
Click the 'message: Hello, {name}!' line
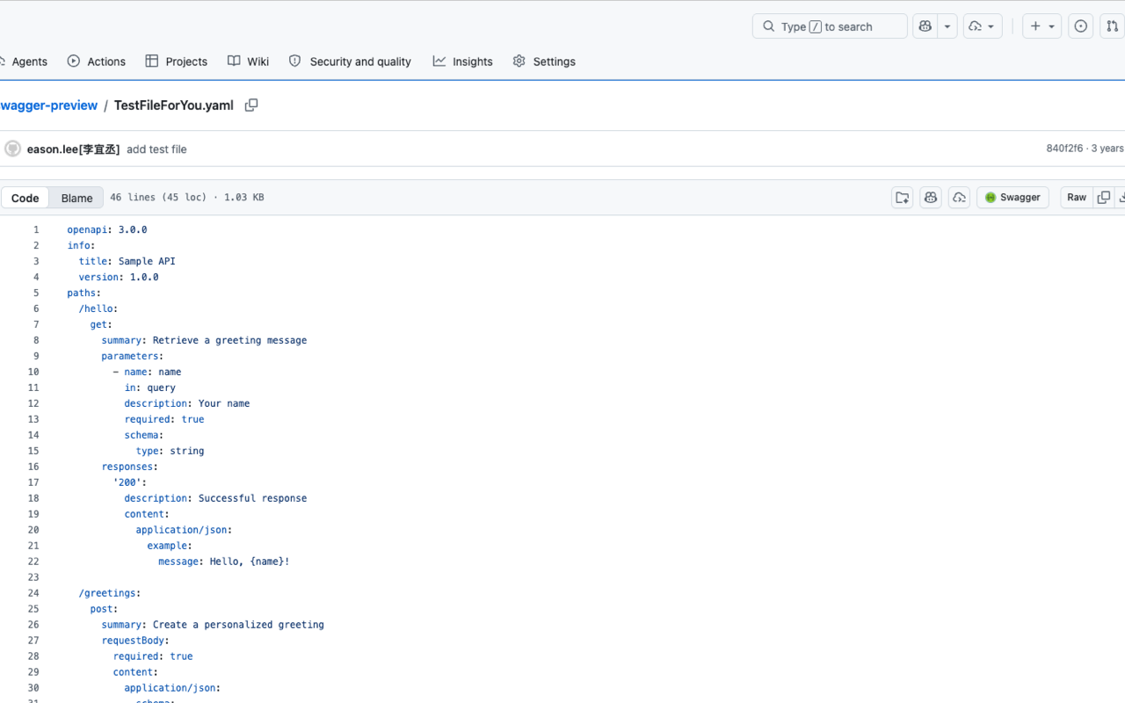224,562
